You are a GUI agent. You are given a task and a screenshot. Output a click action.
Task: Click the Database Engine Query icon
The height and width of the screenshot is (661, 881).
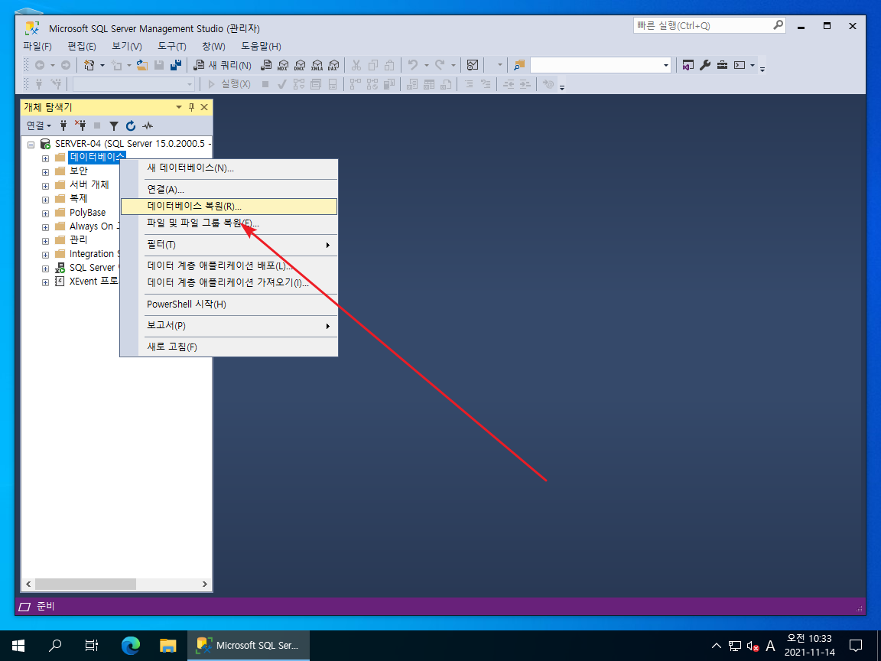266,65
